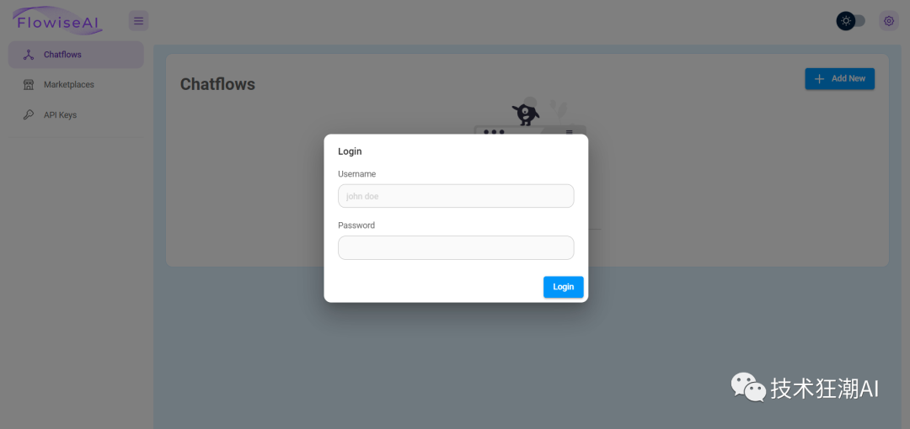Click the plus icon on the Add New button
This screenshot has width=910, height=429.
[x=819, y=79]
